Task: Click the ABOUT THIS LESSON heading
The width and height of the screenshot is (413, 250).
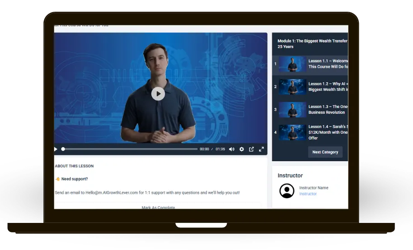Action: (x=74, y=166)
